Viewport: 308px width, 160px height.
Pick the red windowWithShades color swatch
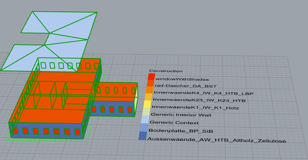point(152,77)
